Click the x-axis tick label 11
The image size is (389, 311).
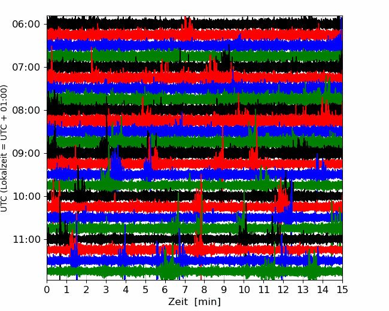[x=264, y=289]
